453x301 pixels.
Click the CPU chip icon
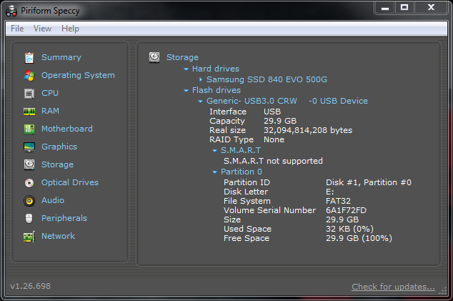29,94
